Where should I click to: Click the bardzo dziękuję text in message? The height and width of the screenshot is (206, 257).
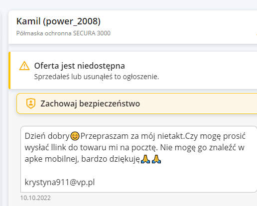[x=111, y=159]
